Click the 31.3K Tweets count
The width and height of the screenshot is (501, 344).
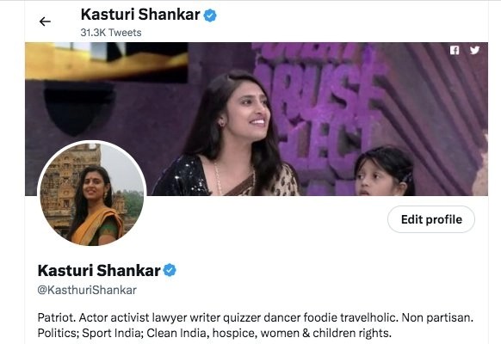(x=111, y=33)
